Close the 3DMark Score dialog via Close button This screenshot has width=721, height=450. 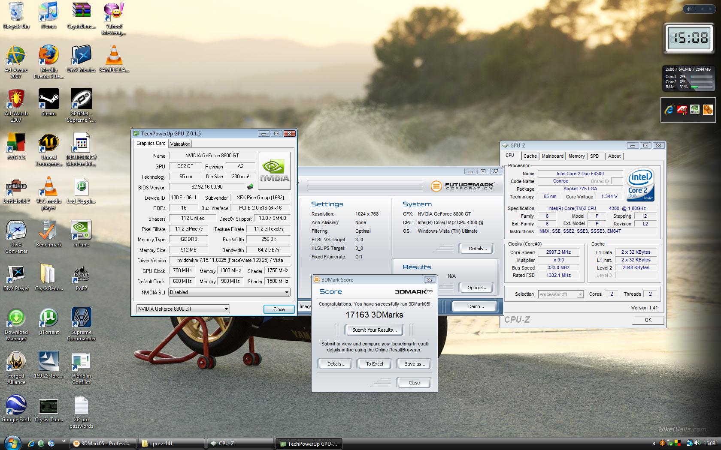pyautogui.click(x=414, y=383)
